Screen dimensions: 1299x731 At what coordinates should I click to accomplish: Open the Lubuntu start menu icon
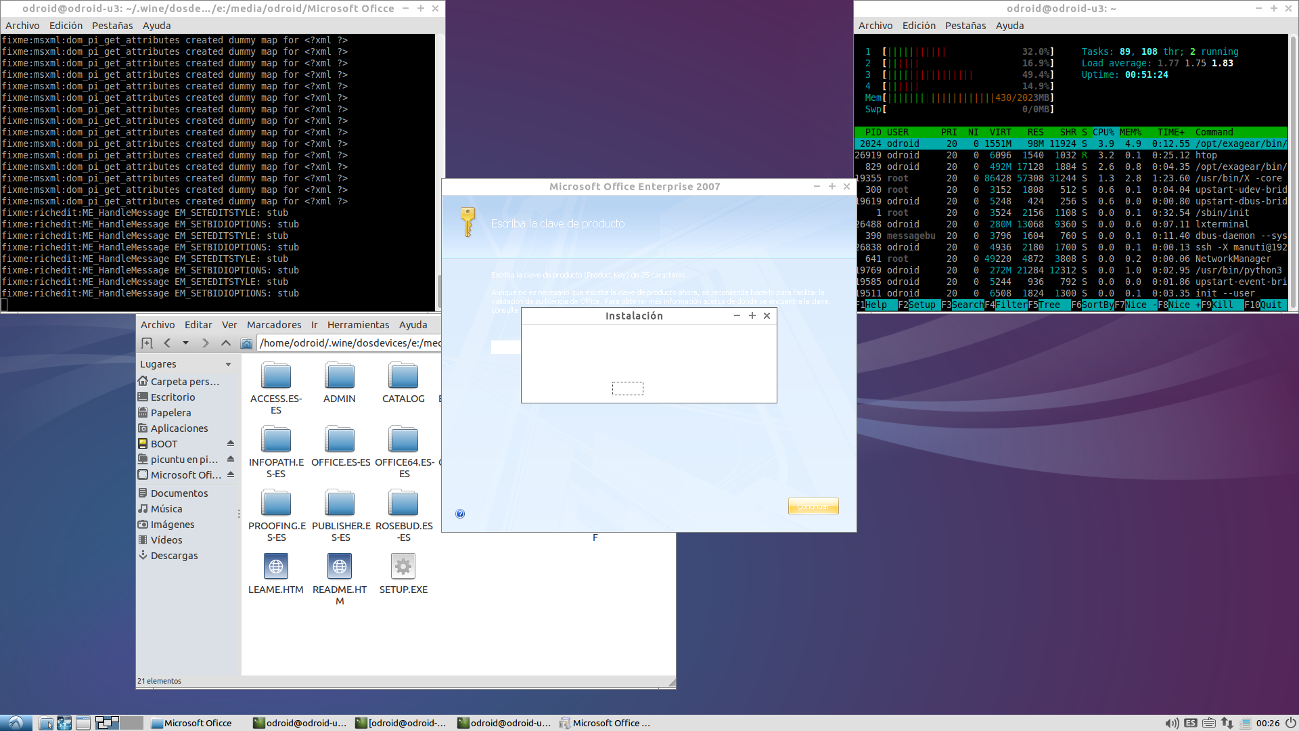tap(16, 723)
